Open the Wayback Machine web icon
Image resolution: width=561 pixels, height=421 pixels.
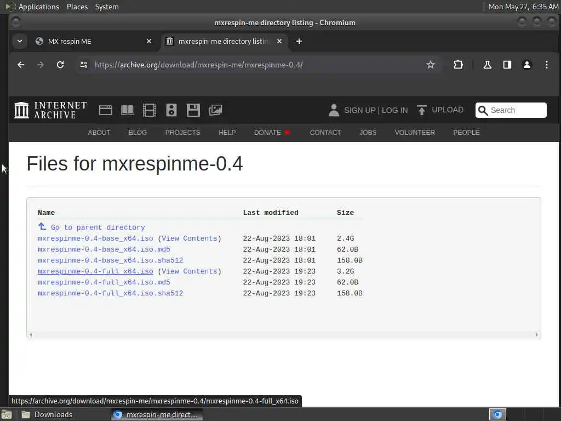pyautogui.click(x=106, y=110)
